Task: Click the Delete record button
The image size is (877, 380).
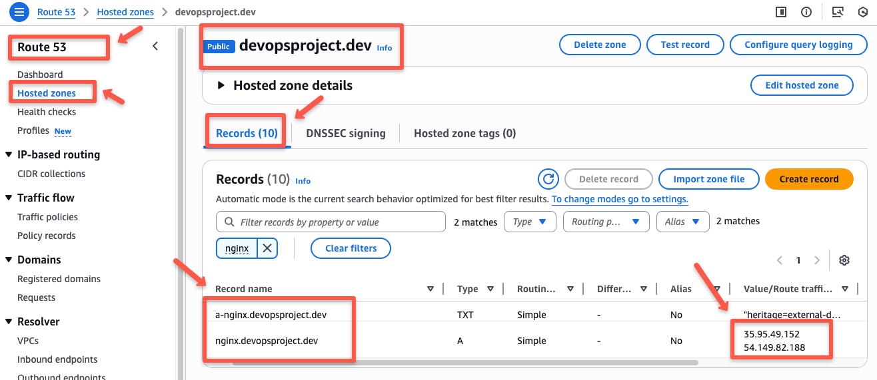Action: (608, 179)
